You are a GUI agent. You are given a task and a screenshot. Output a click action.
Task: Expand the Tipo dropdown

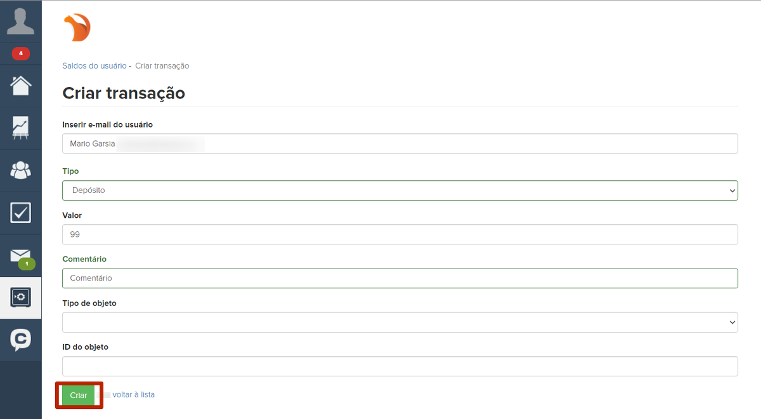tap(400, 190)
